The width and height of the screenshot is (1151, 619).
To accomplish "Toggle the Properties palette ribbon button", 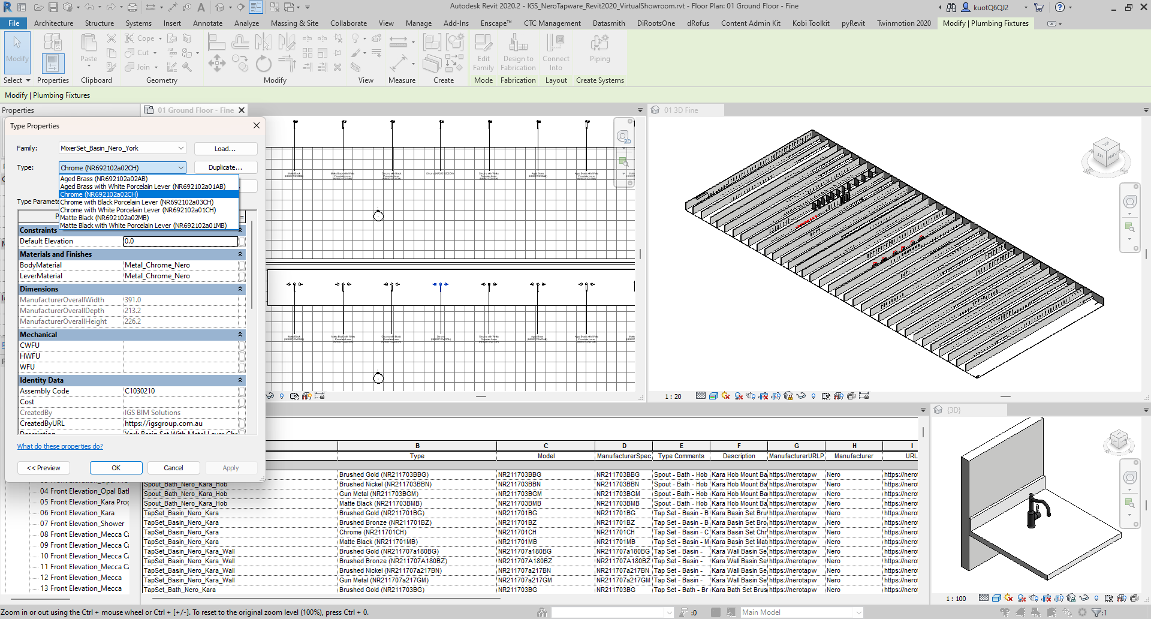I will (x=53, y=63).
